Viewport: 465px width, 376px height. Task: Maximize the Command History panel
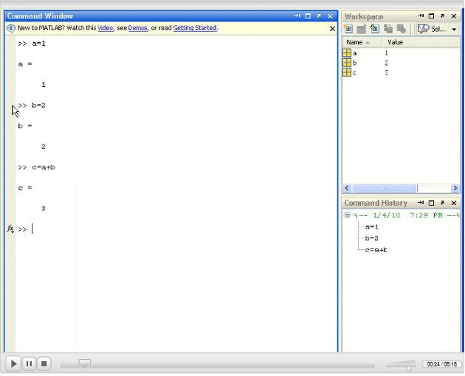(x=432, y=203)
